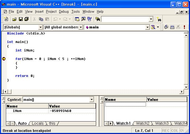The width and height of the screenshot is (190, 134).
Task: Click the Paste clipboard icon
Action: 47,19
